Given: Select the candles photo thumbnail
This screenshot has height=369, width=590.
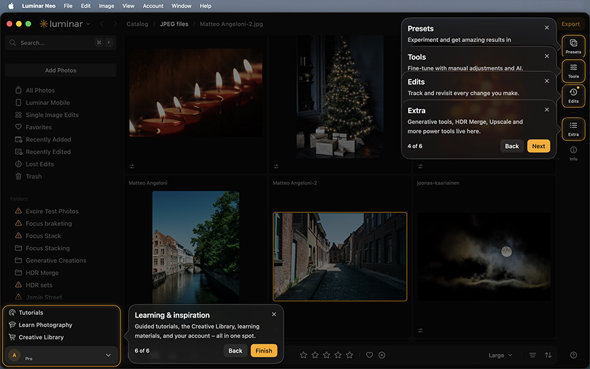Looking at the screenshot, I should pyautogui.click(x=196, y=93).
